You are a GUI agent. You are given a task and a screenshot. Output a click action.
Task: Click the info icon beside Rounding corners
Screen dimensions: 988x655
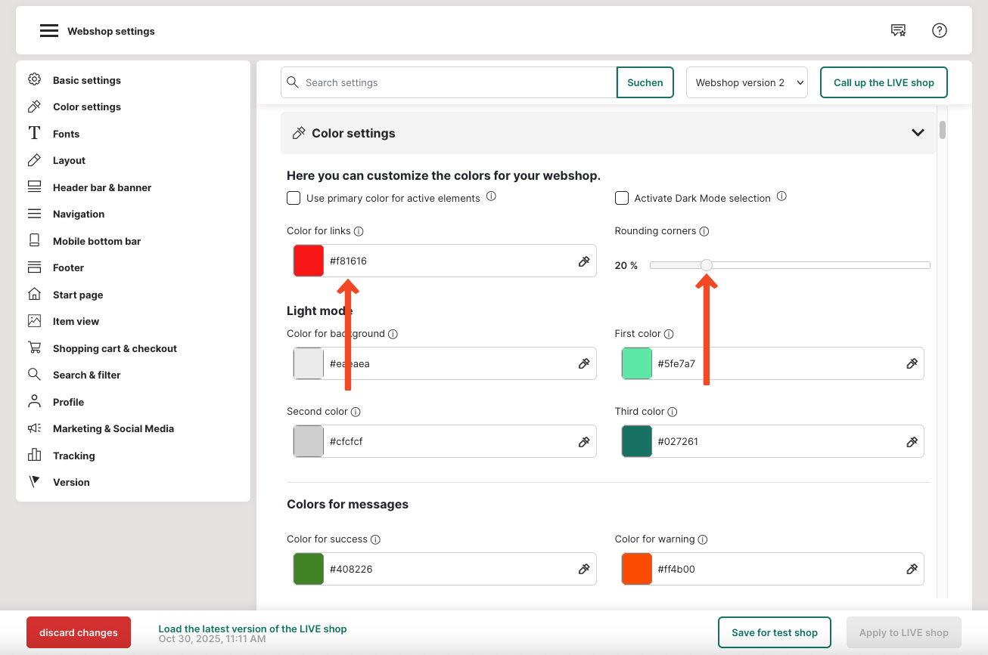pyautogui.click(x=704, y=231)
